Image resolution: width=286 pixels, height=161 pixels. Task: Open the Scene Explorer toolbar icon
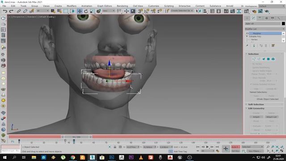212,11
